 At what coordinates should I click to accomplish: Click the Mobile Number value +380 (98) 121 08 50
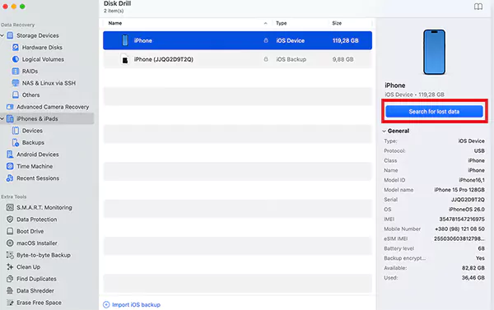pos(459,229)
